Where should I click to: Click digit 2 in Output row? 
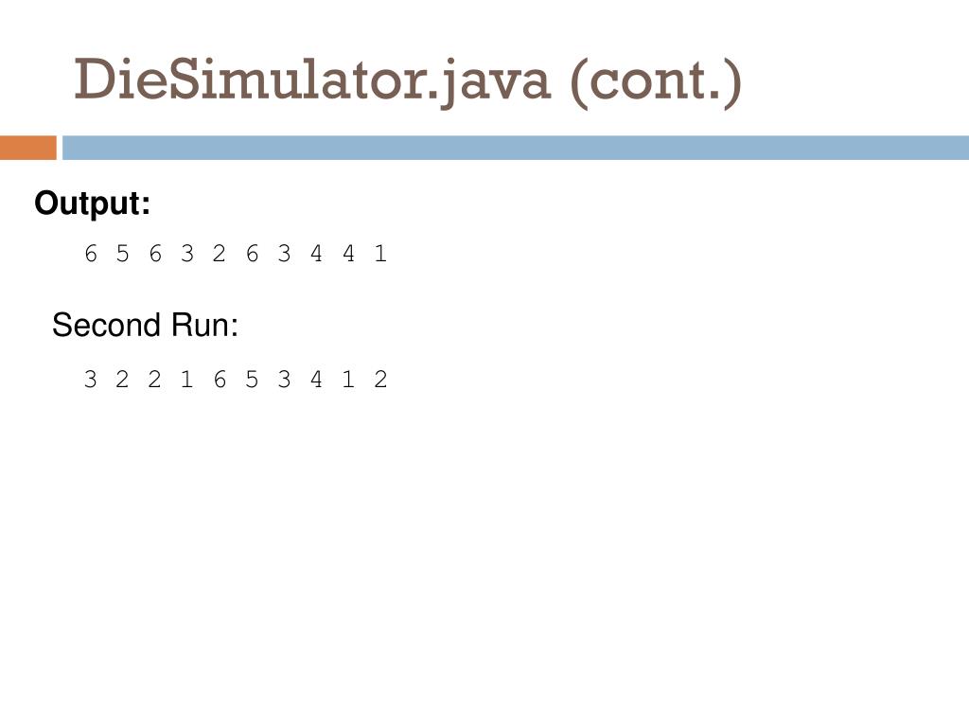click(220, 254)
